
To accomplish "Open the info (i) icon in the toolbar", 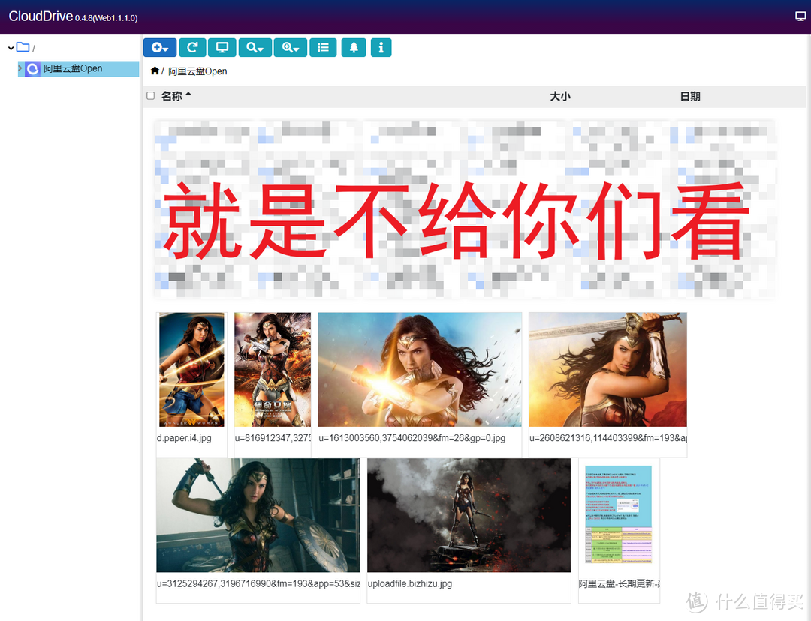I will [x=381, y=47].
